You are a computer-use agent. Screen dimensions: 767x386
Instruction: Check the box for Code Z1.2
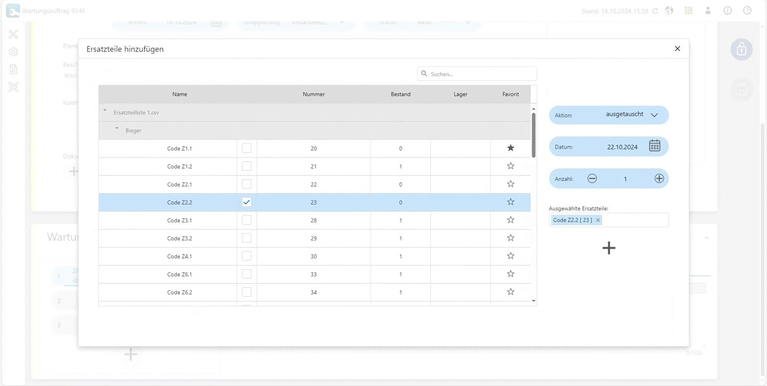(x=246, y=166)
